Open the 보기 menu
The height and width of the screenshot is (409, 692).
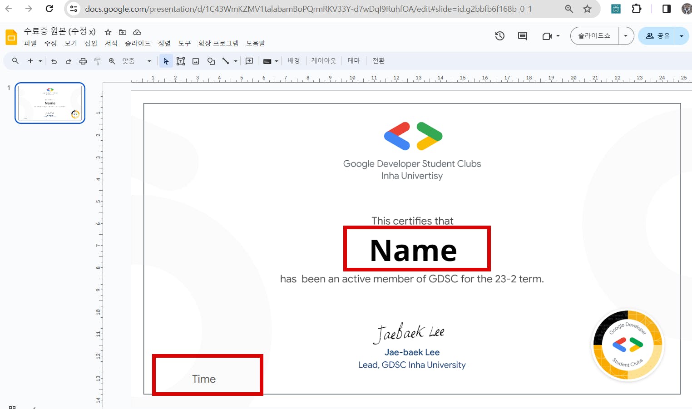(71, 43)
